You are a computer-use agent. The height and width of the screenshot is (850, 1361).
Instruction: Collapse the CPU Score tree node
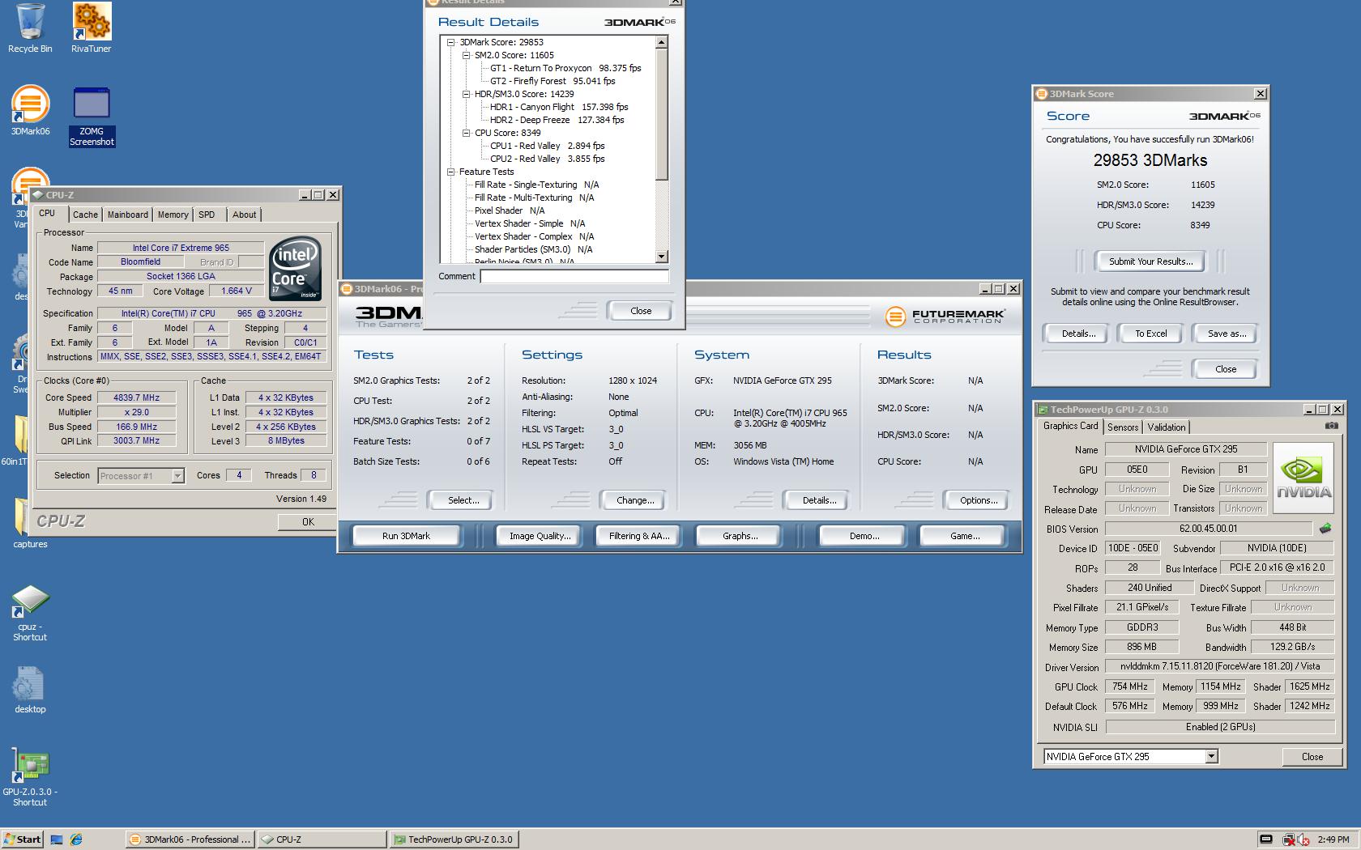click(467, 133)
